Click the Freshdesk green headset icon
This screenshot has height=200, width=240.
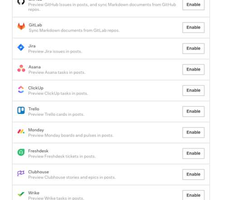(21, 152)
